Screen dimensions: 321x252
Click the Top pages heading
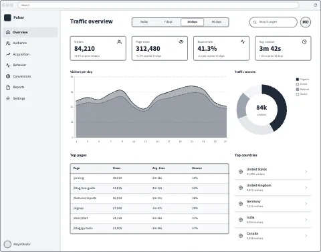tap(78, 155)
